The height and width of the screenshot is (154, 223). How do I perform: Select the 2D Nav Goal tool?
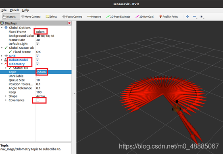144,17
